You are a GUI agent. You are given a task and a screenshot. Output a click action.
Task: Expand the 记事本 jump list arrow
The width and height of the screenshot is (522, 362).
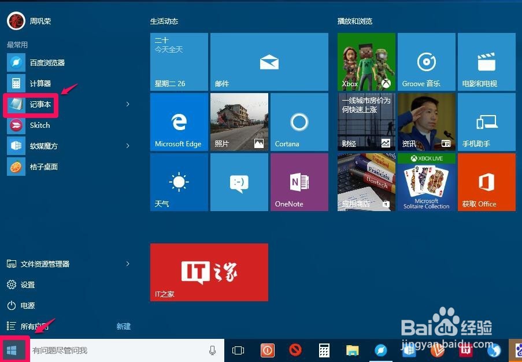[x=128, y=104]
